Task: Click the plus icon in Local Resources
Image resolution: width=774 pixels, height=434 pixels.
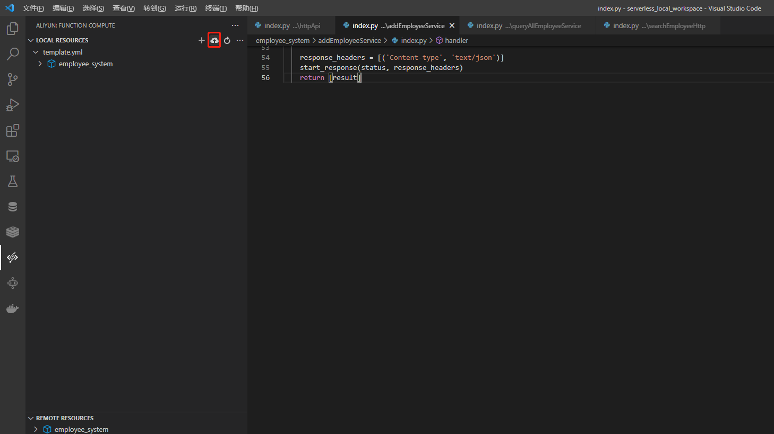Action: tap(202, 40)
